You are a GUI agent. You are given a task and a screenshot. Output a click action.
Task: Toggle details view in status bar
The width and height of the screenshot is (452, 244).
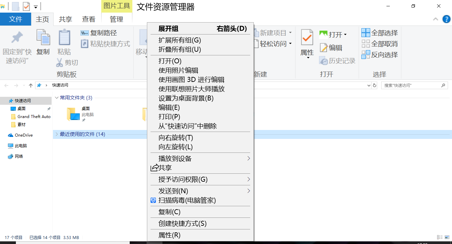point(440,237)
